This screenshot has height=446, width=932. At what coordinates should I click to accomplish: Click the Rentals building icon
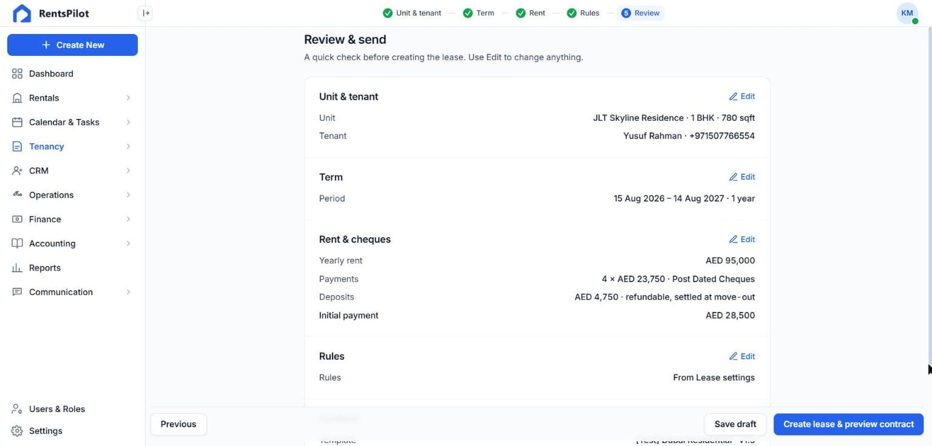[x=17, y=98]
